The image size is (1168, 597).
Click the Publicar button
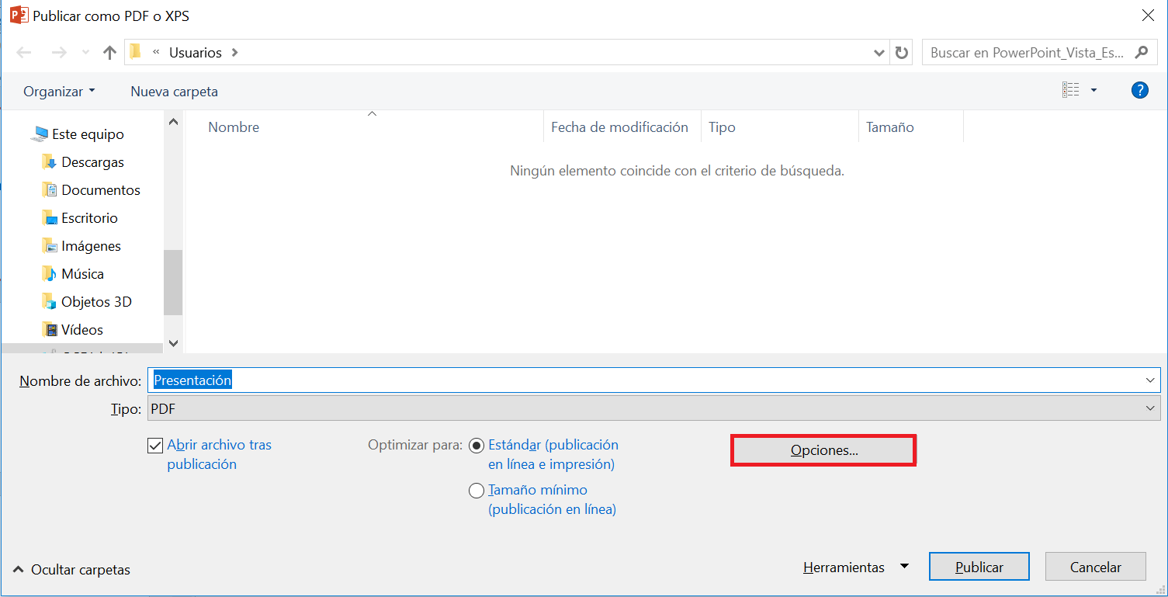pyautogui.click(x=979, y=567)
